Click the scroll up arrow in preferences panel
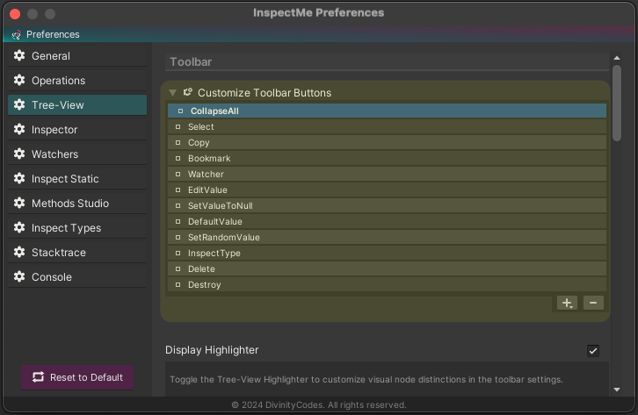 [617, 58]
